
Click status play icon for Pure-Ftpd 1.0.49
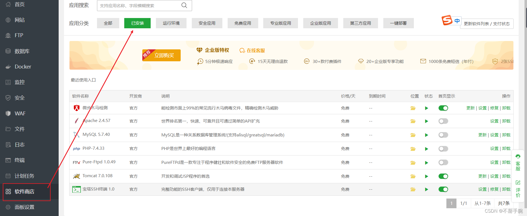pyautogui.click(x=427, y=163)
